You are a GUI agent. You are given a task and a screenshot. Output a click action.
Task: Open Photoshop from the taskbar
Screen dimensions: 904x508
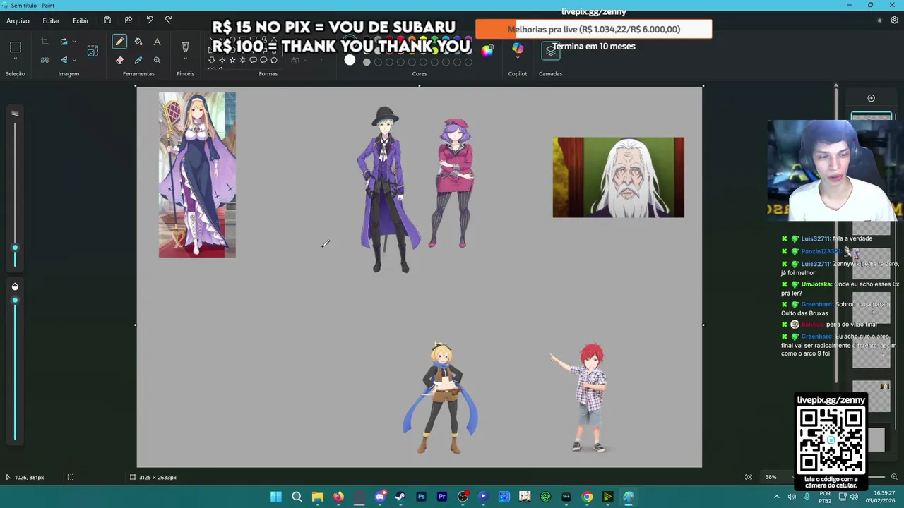[x=421, y=497]
